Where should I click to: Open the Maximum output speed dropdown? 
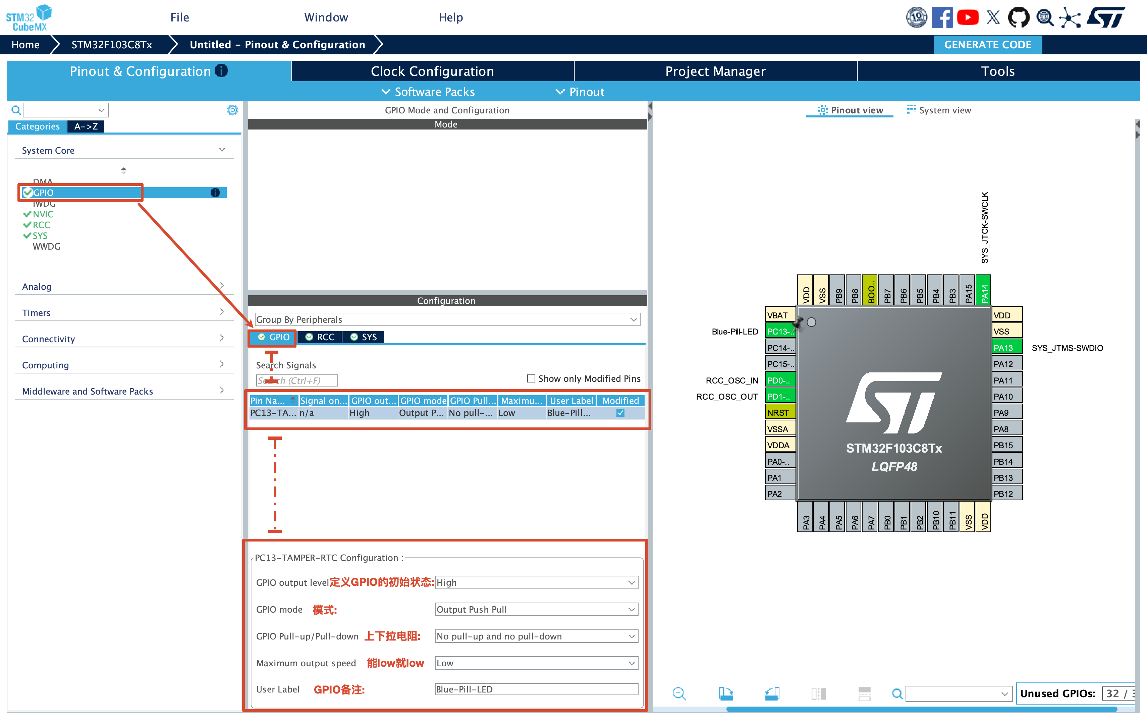tap(536, 663)
